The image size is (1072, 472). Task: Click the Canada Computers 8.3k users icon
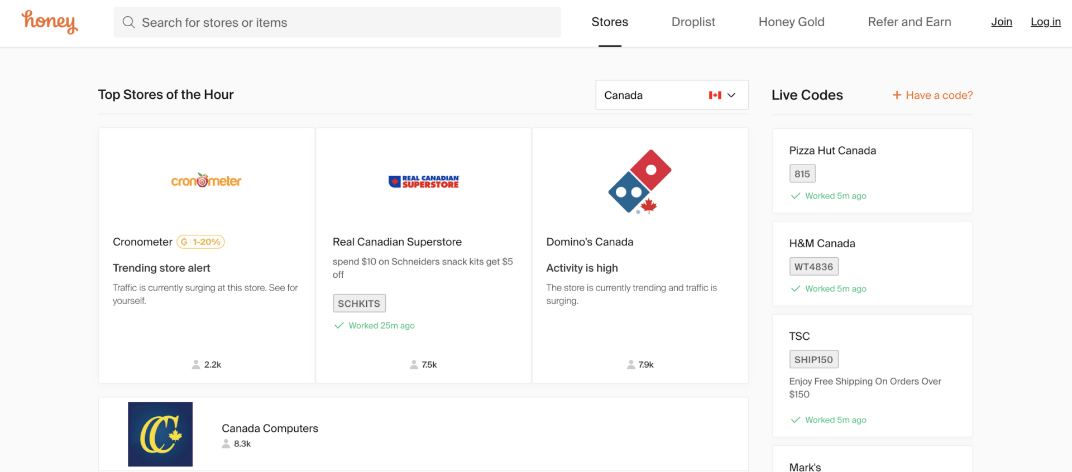[x=226, y=444]
